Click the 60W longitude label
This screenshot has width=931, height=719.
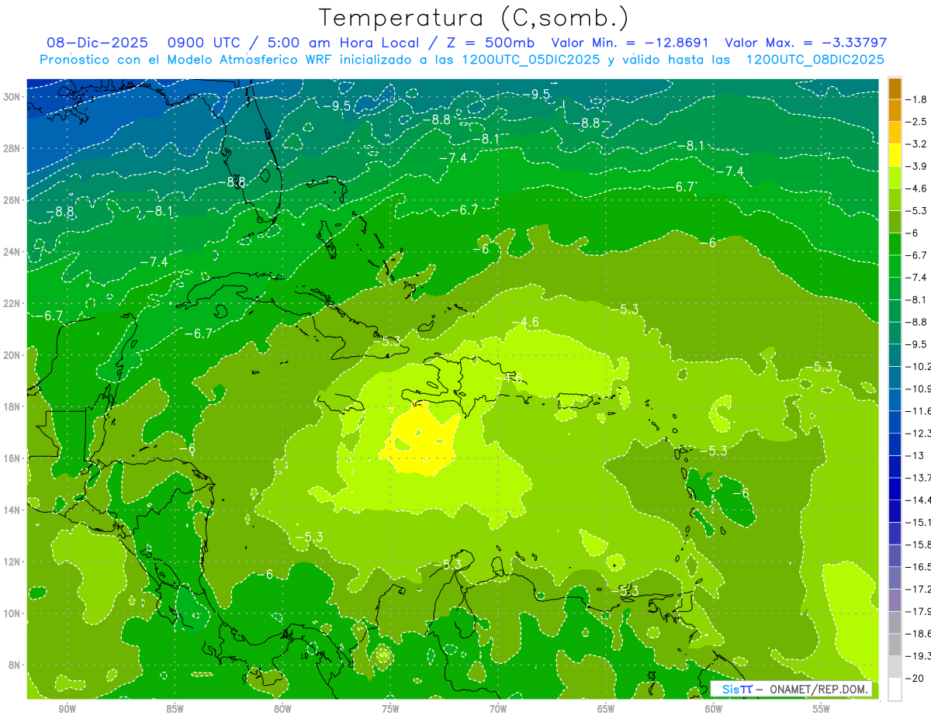coord(714,708)
